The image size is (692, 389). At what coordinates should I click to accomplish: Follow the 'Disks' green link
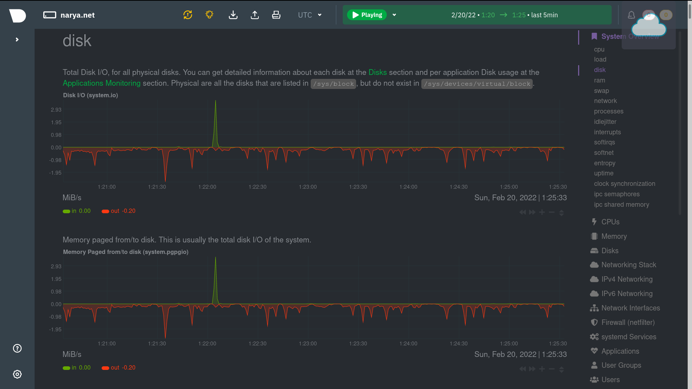tap(377, 72)
